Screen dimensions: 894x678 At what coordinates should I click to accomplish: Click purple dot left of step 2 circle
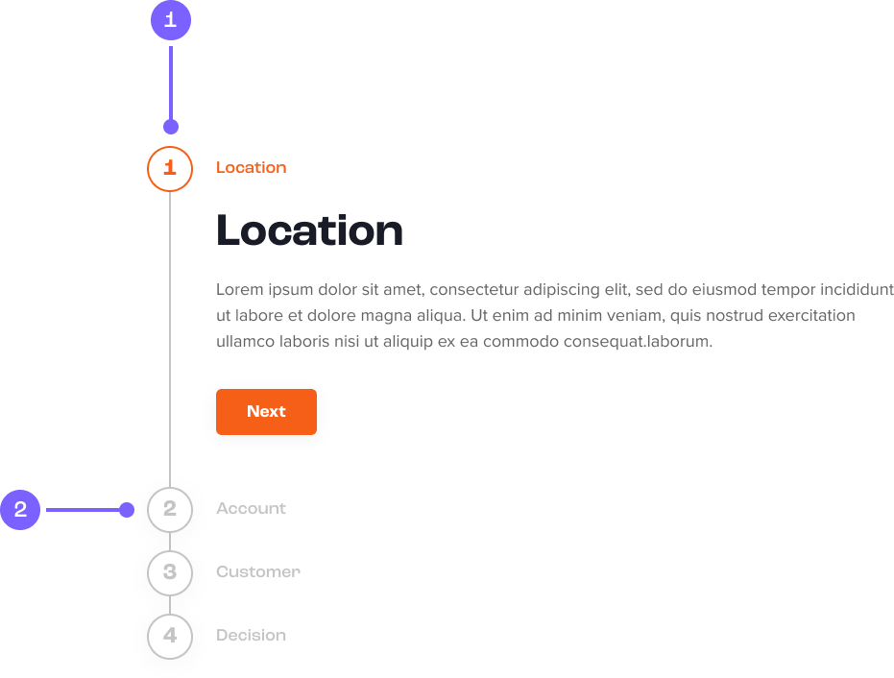pyautogui.click(x=127, y=510)
